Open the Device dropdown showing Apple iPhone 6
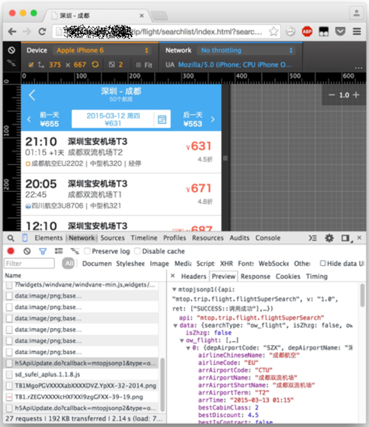The height and width of the screenshot is (427, 369). [102, 51]
